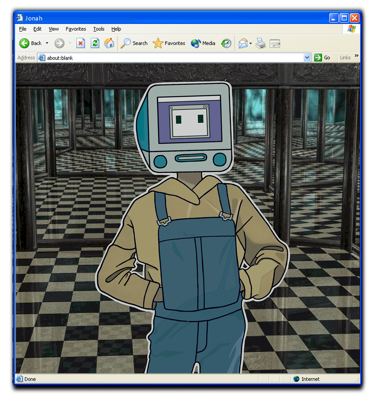This screenshot has height=404, width=376.
Task: Open the Help menu
Action: coord(116,29)
